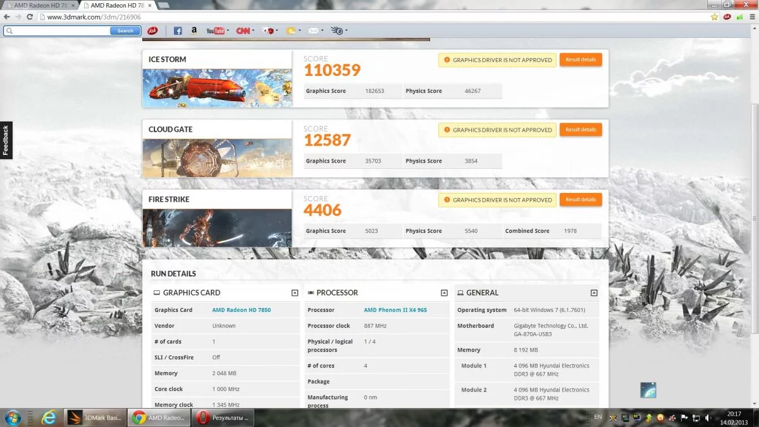Click the Ice Storm thumbnail image
The height and width of the screenshot is (427, 759).
point(217,88)
